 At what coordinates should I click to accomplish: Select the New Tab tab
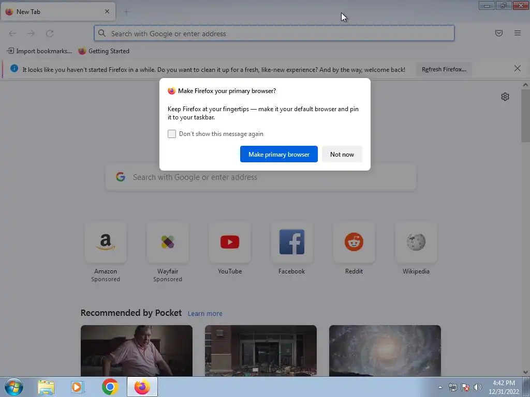tap(58, 11)
